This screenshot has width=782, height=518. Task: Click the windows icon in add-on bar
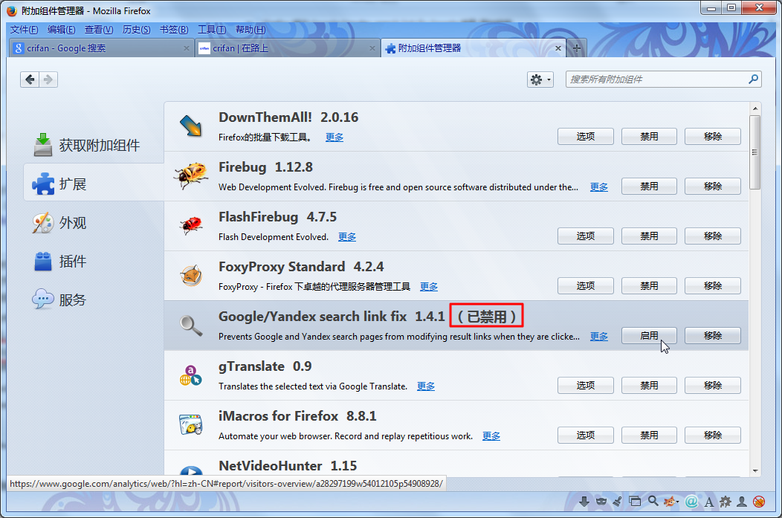point(635,502)
